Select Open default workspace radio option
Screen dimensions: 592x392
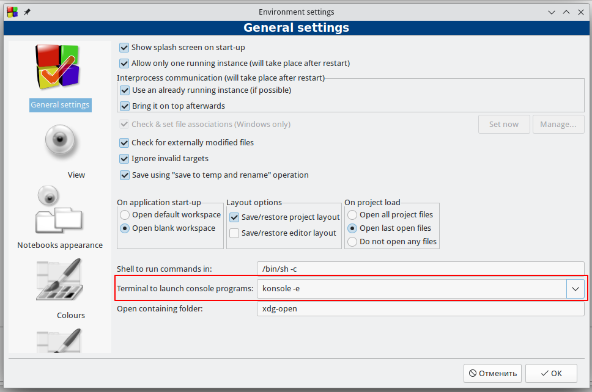[x=125, y=215]
